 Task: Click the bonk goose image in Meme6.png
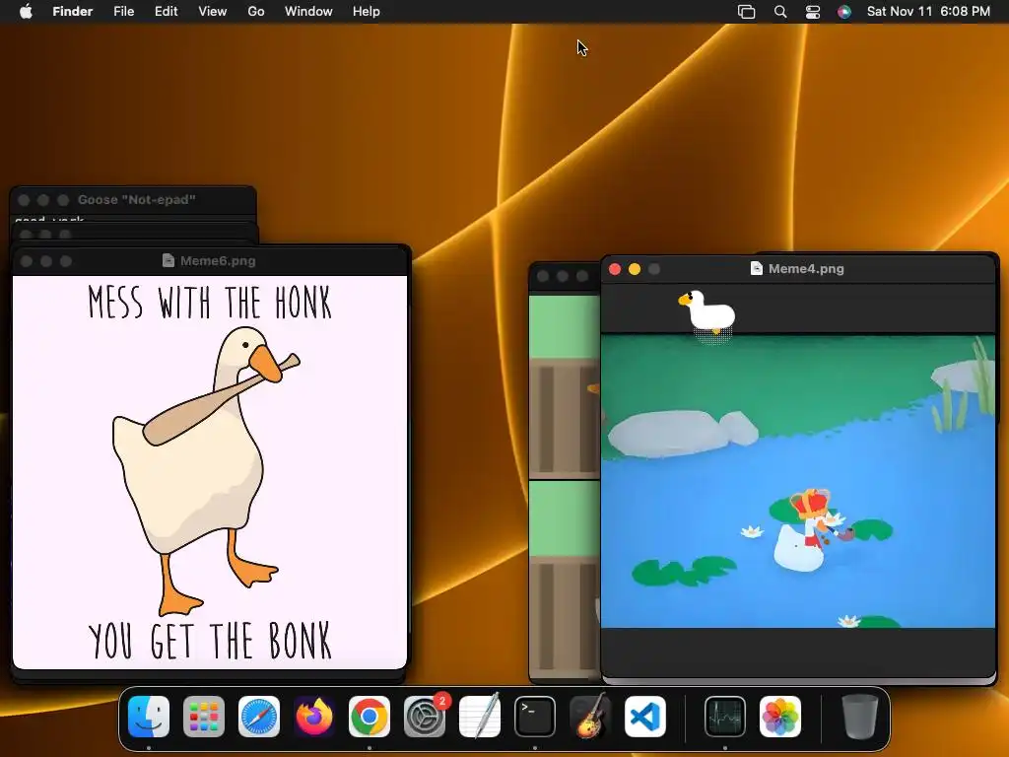[x=210, y=472]
